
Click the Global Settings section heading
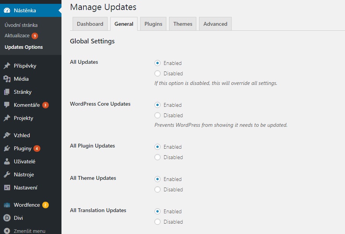(92, 41)
